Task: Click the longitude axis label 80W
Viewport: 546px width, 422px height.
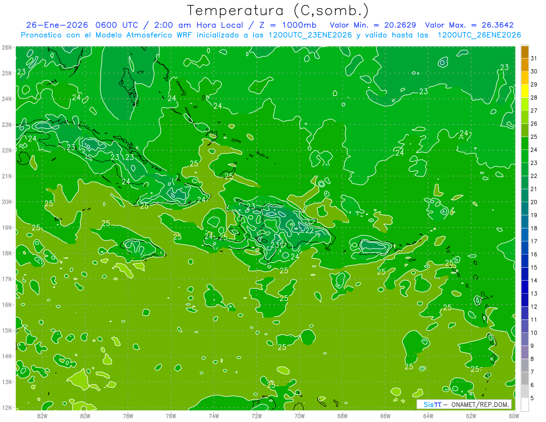Action: tap(85, 416)
